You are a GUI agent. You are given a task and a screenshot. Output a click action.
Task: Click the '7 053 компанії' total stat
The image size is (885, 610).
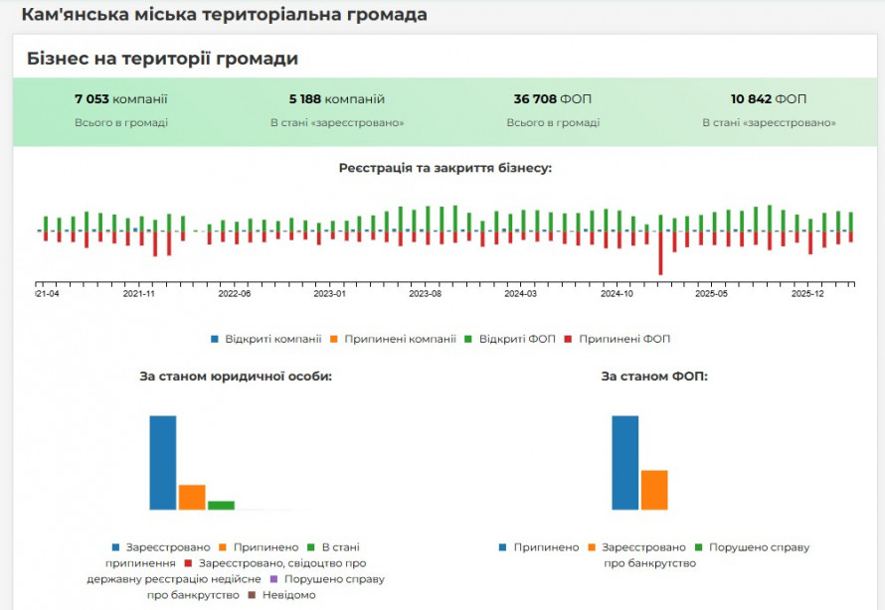pyautogui.click(x=121, y=99)
